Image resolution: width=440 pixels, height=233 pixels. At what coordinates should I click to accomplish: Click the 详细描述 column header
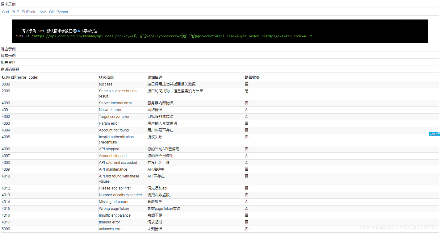[195, 77]
